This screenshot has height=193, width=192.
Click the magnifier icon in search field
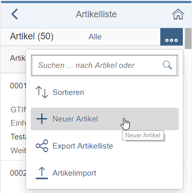click(x=167, y=65)
